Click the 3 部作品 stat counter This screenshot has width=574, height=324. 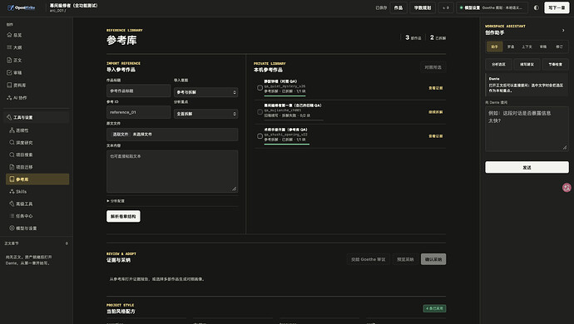point(413,37)
